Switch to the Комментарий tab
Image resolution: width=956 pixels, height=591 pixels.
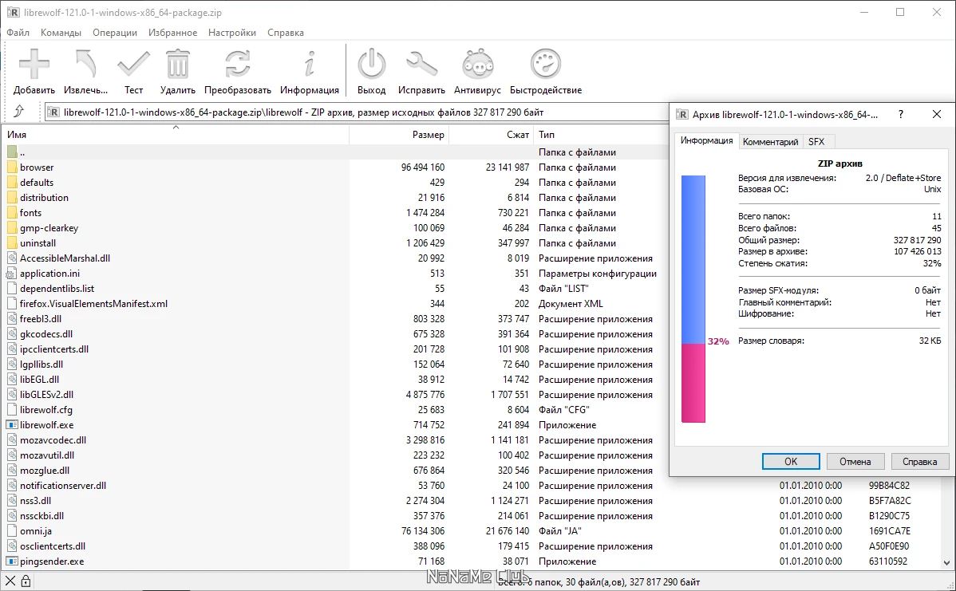(x=770, y=142)
